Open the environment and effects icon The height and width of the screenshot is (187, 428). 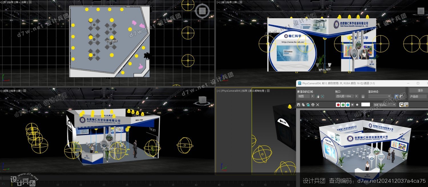[x=401, y=96]
